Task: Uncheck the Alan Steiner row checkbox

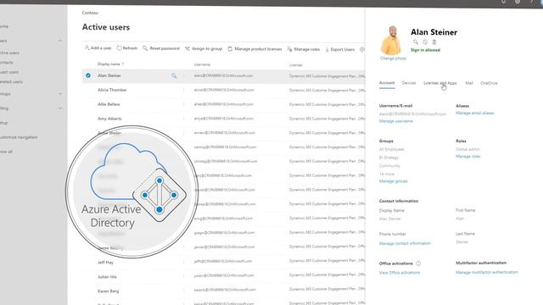Action: pyautogui.click(x=88, y=75)
